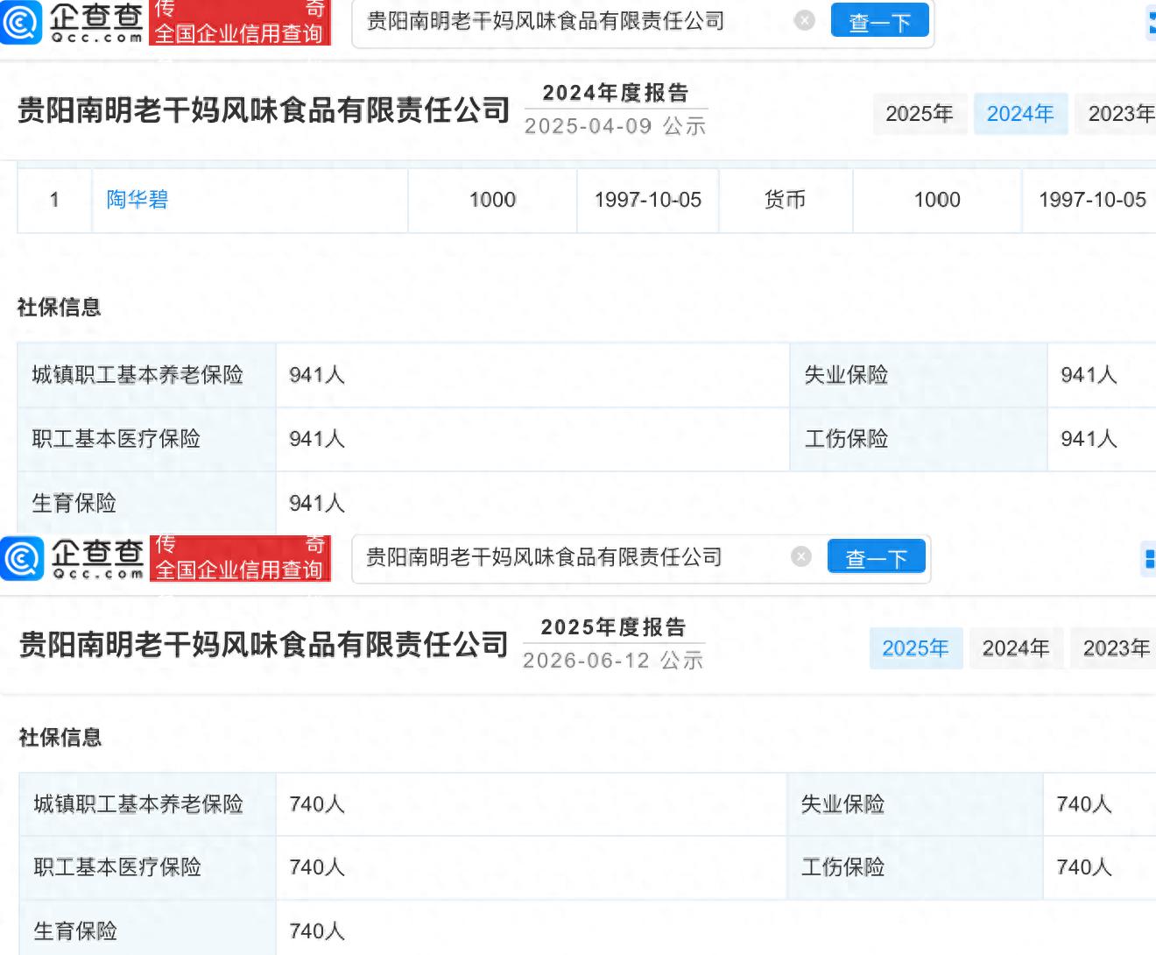Viewport: 1156px width, 955px height.
Task: Click 740人 in the 城镇职工基本养老保险 row
Action: click(317, 804)
